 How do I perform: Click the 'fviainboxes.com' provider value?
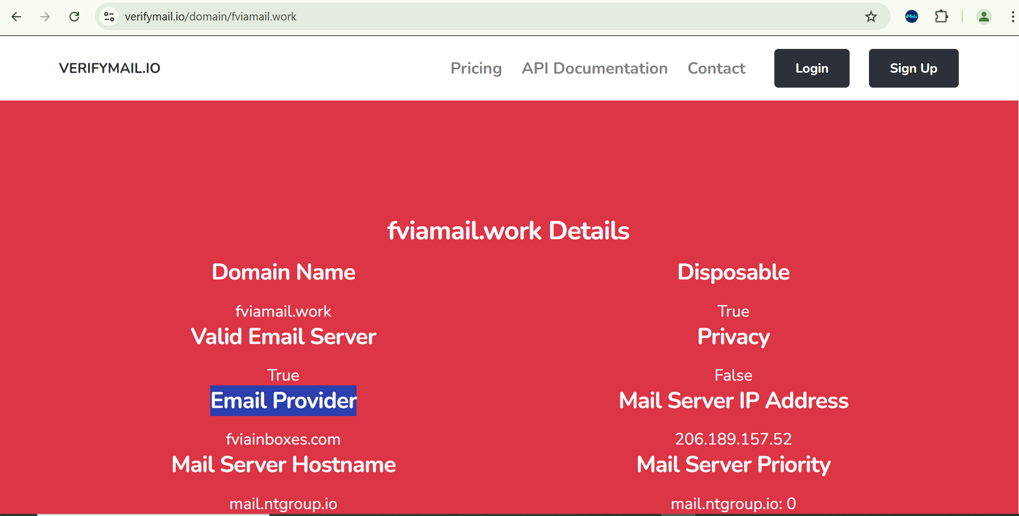click(283, 439)
